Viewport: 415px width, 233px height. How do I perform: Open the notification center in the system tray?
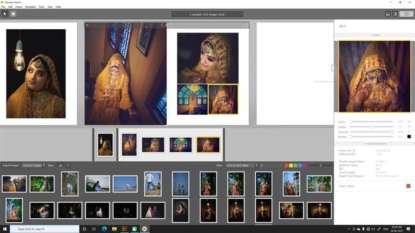tap(409, 229)
